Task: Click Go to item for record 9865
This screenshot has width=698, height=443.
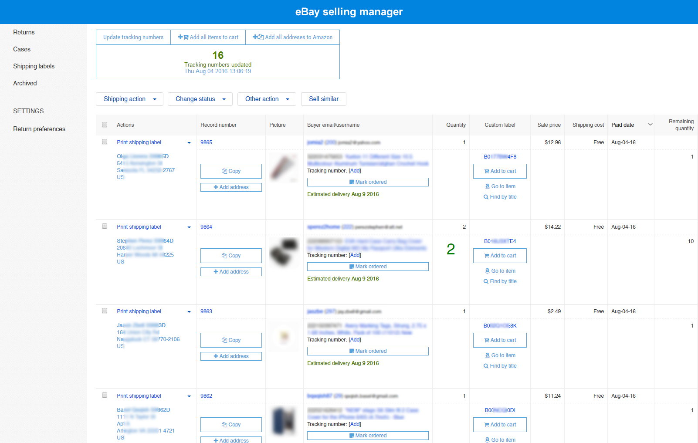Action: point(500,186)
